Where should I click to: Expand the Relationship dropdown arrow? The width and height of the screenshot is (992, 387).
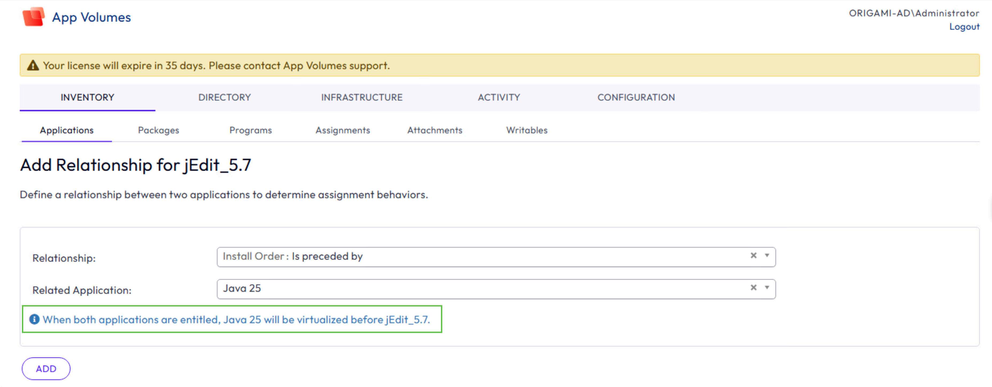tap(767, 256)
